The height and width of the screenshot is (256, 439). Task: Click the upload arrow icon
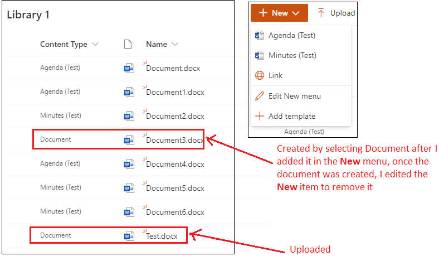tap(321, 13)
